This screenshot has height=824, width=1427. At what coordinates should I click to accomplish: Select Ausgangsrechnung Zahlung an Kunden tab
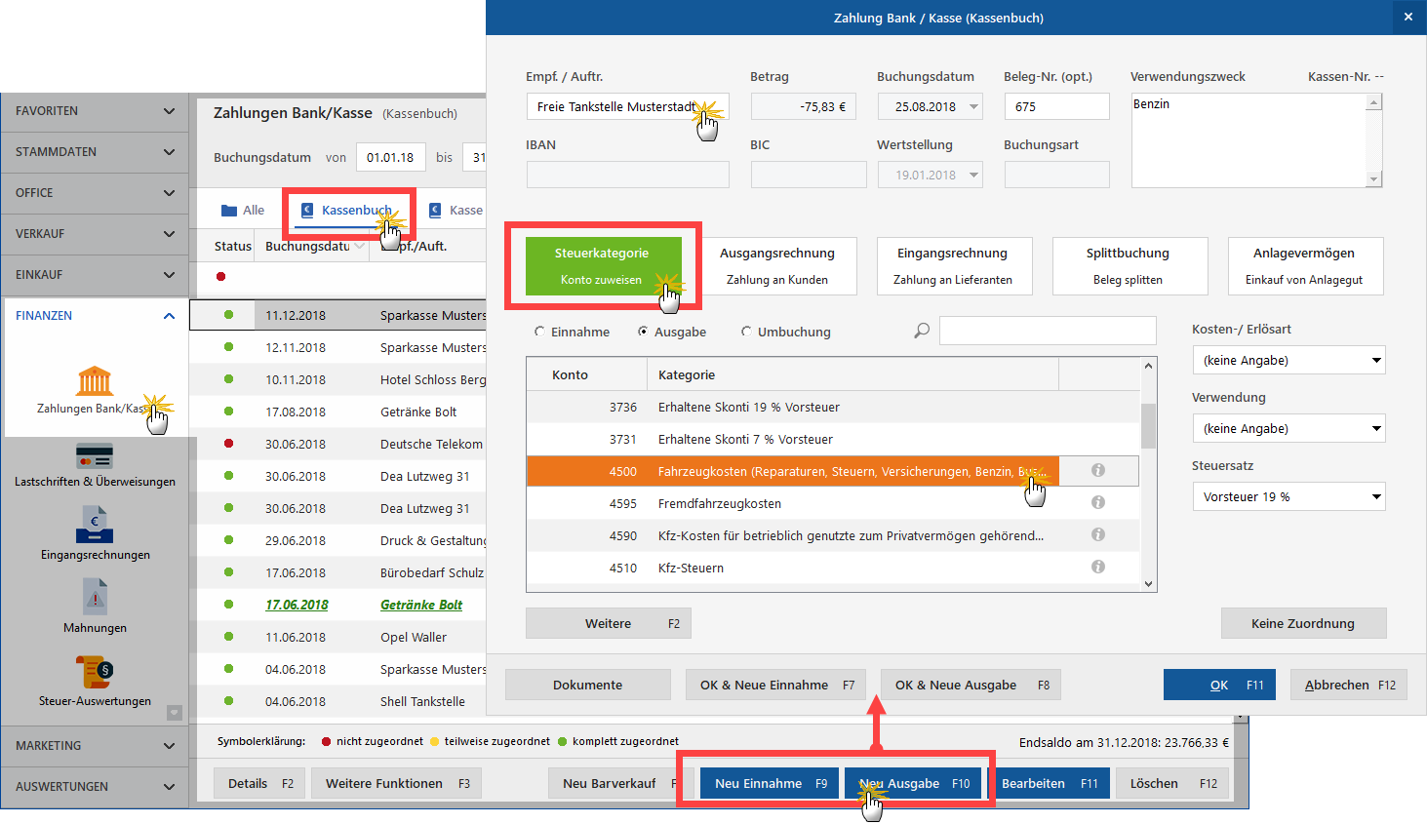click(x=777, y=266)
